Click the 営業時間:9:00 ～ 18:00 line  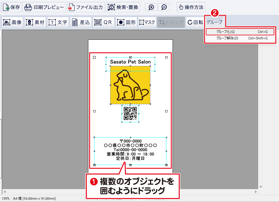click(130, 154)
